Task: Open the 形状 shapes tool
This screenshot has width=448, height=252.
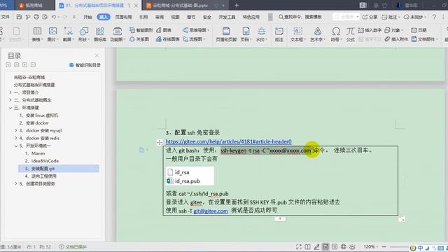Action: click(x=84, y=34)
